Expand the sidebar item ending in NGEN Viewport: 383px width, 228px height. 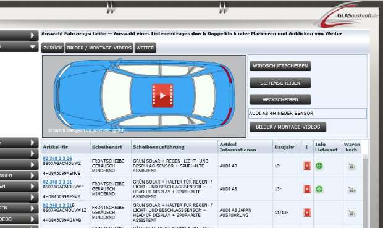tap(32, 175)
